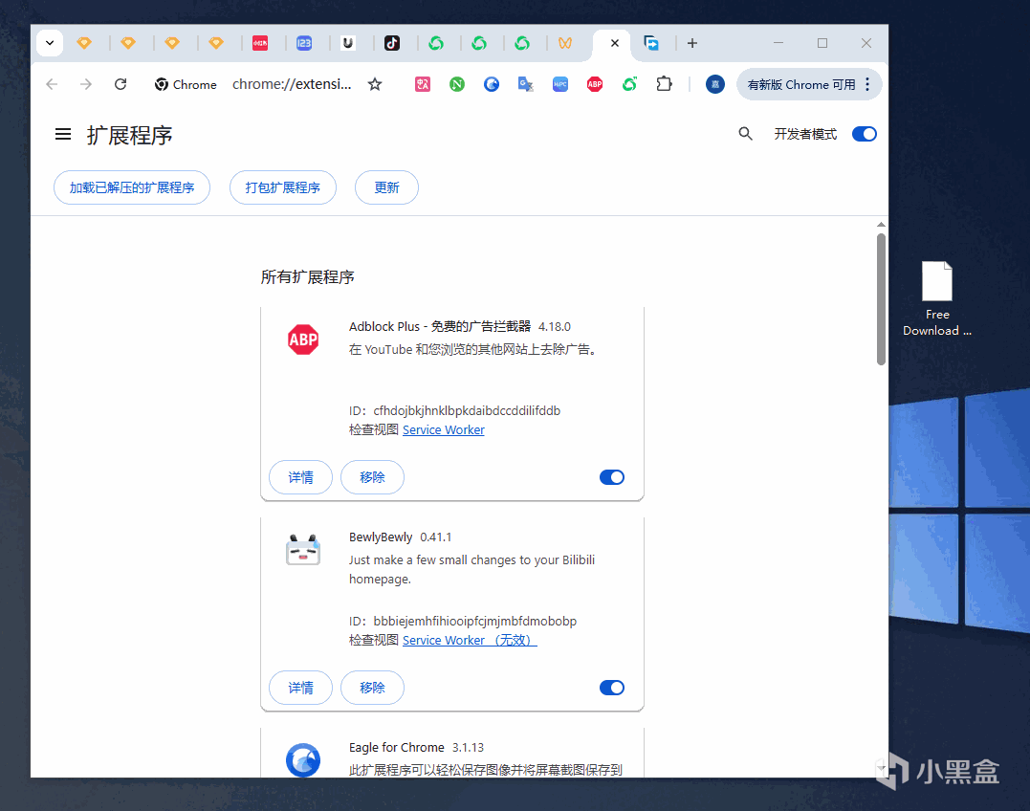Viewport: 1030px width, 811px height.
Task: Open the Adblock Plus toolbar icon
Action: pos(595,84)
